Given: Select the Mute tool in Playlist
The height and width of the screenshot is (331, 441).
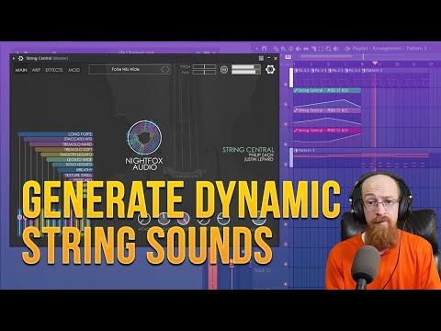Looking at the screenshot, I should click(299, 49).
